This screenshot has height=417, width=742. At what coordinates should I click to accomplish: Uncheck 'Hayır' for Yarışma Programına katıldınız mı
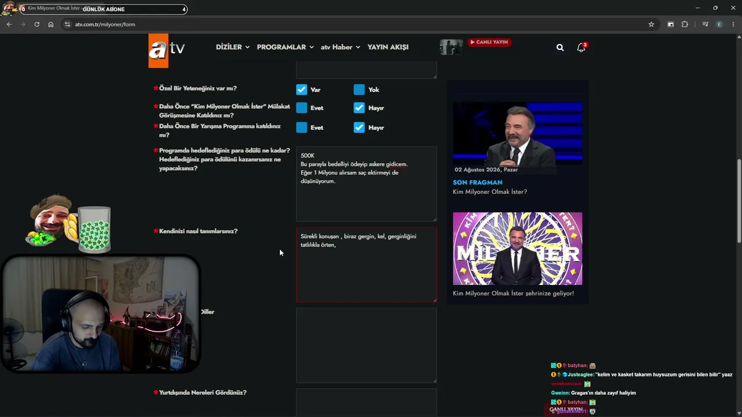click(x=359, y=127)
